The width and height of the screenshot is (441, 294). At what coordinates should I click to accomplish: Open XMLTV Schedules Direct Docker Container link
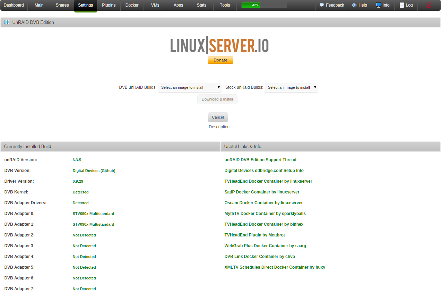click(275, 267)
